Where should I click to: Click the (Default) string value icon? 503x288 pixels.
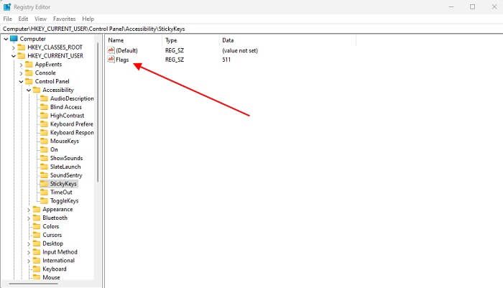111,50
